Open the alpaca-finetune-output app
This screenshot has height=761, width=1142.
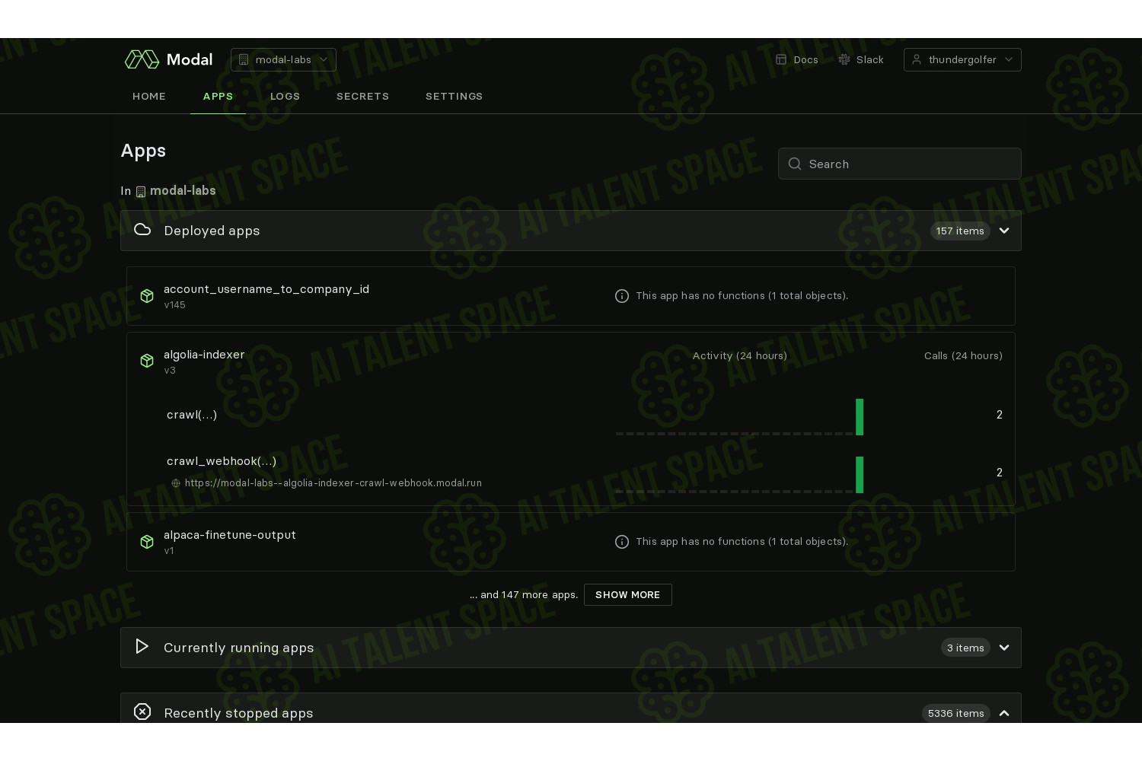click(230, 535)
